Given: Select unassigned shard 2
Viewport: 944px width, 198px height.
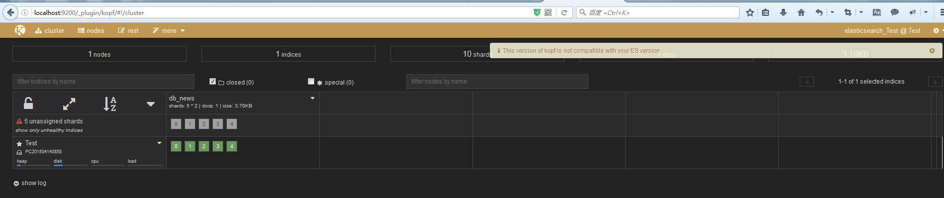Looking at the screenshot, I should (204, 124).
